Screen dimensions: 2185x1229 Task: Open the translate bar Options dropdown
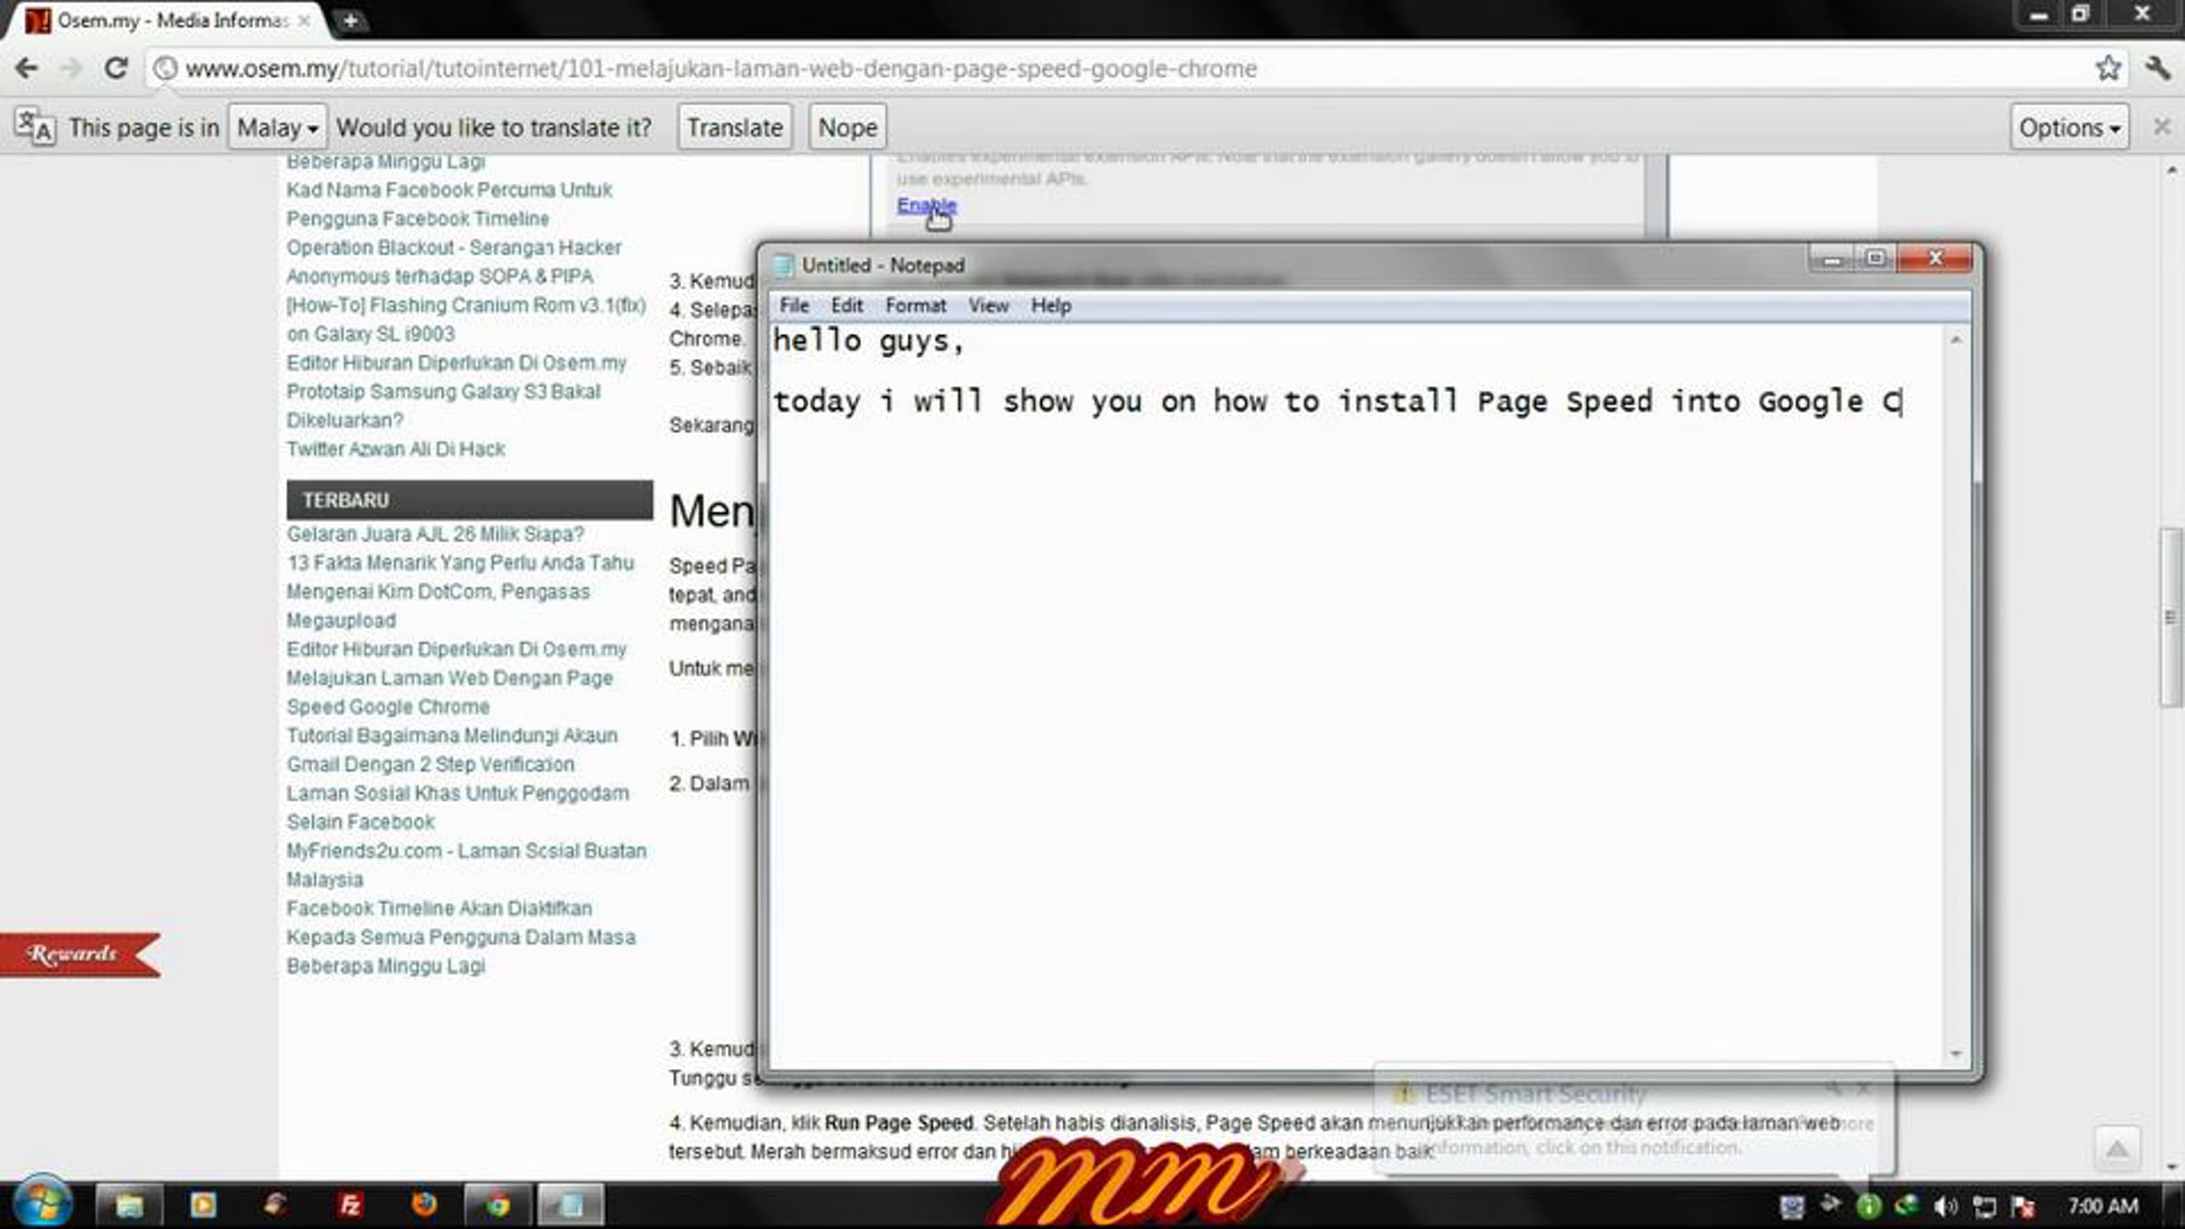point(2069,127)
